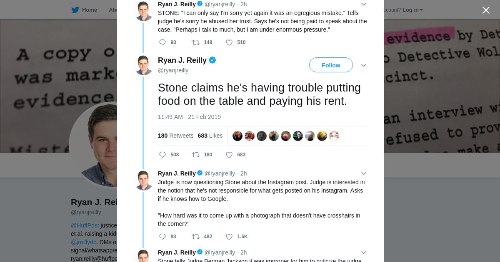
Task: Reply to the Instagram post tweet
Action: [x=162, y=237]
